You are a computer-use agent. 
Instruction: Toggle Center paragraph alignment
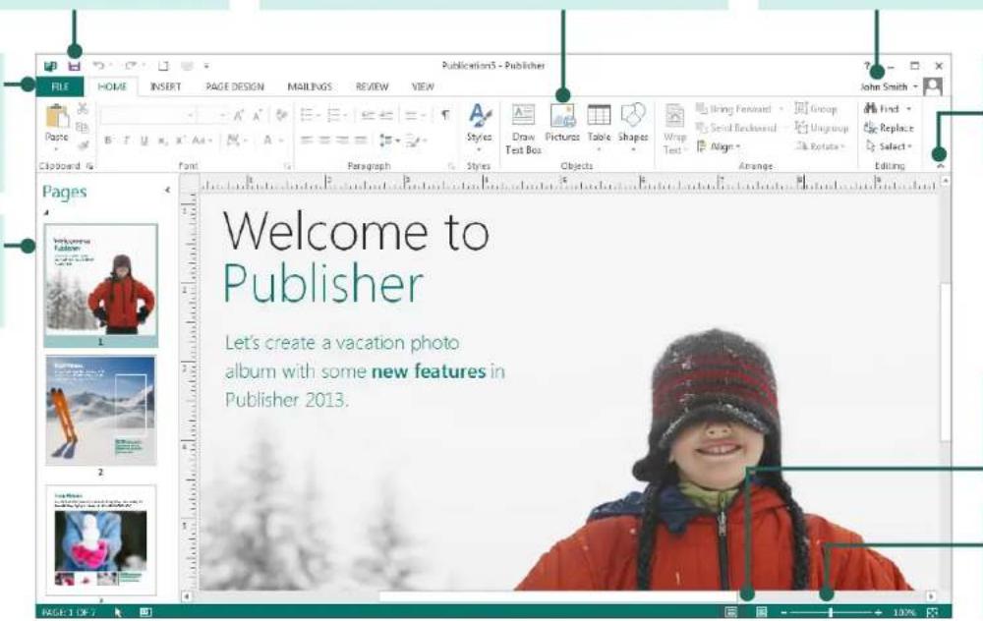[x=324, y=141]
